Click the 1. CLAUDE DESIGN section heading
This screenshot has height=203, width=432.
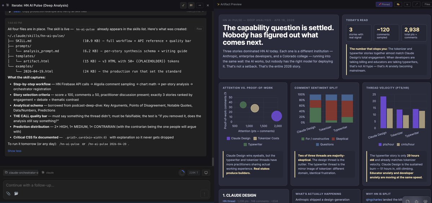[239, 195]
